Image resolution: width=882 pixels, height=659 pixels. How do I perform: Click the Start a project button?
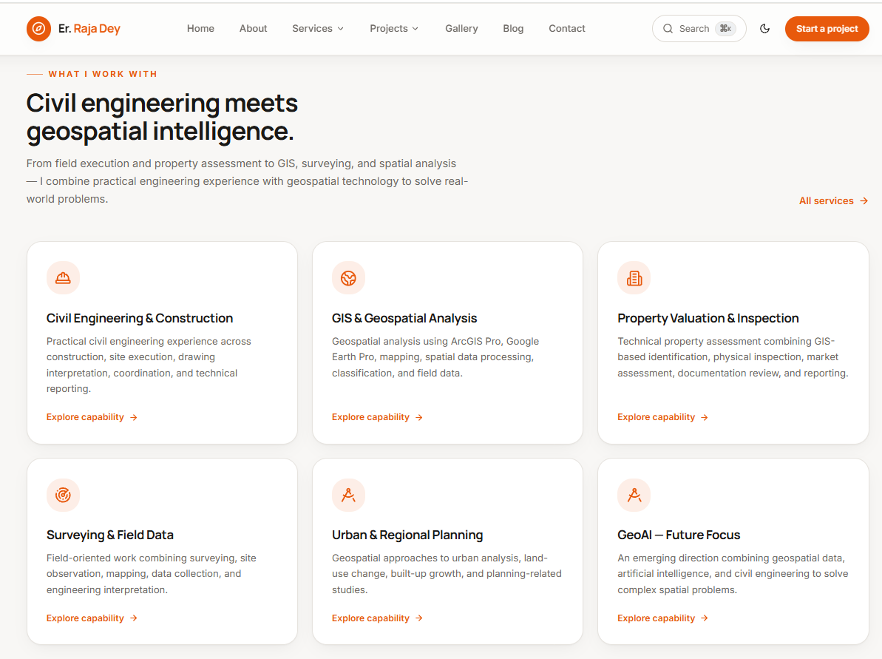tap(827, 29)
